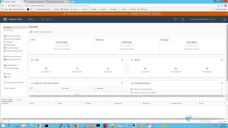Dismiss the orange license warning banner
The height and width of the screenshot is (128, 228).
[226, 14]
